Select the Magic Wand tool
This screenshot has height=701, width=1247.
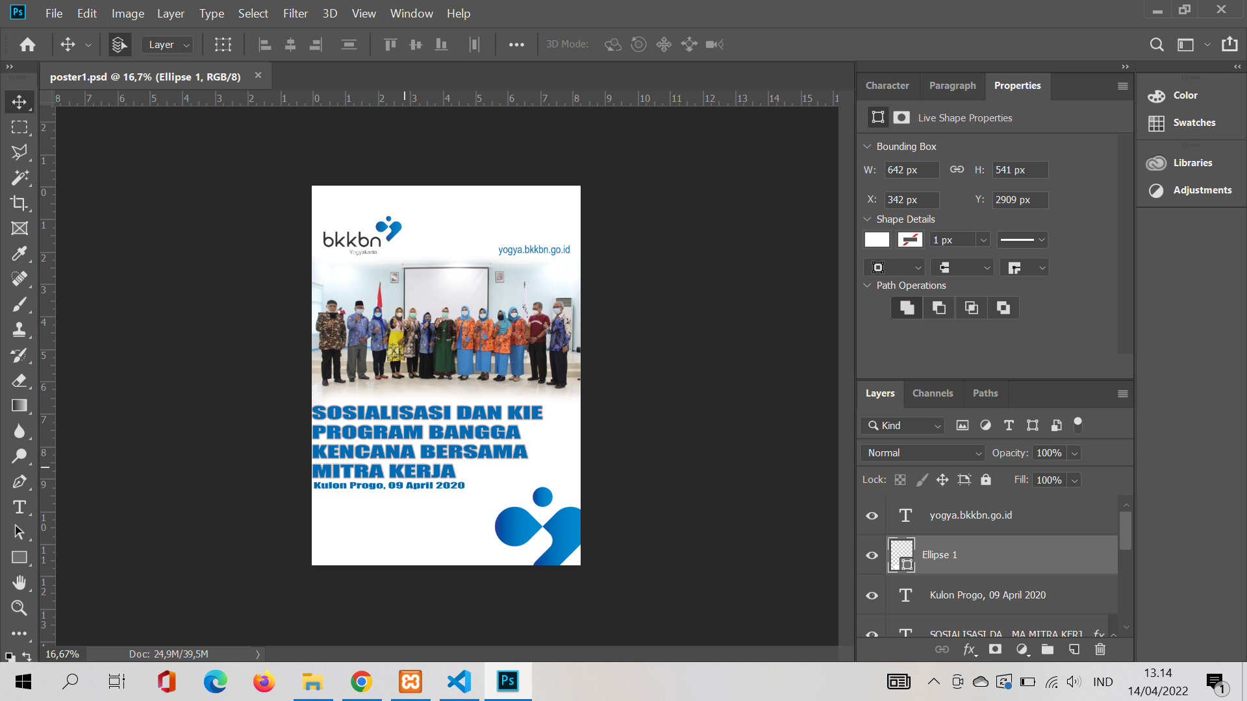click(19, 178)
